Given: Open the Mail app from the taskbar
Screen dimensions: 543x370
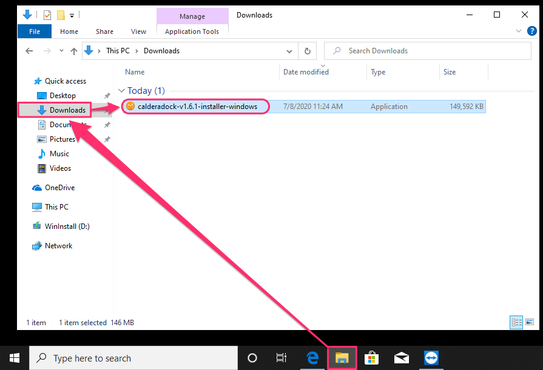Looking at the screenshot, I should [x=400, y=358].
